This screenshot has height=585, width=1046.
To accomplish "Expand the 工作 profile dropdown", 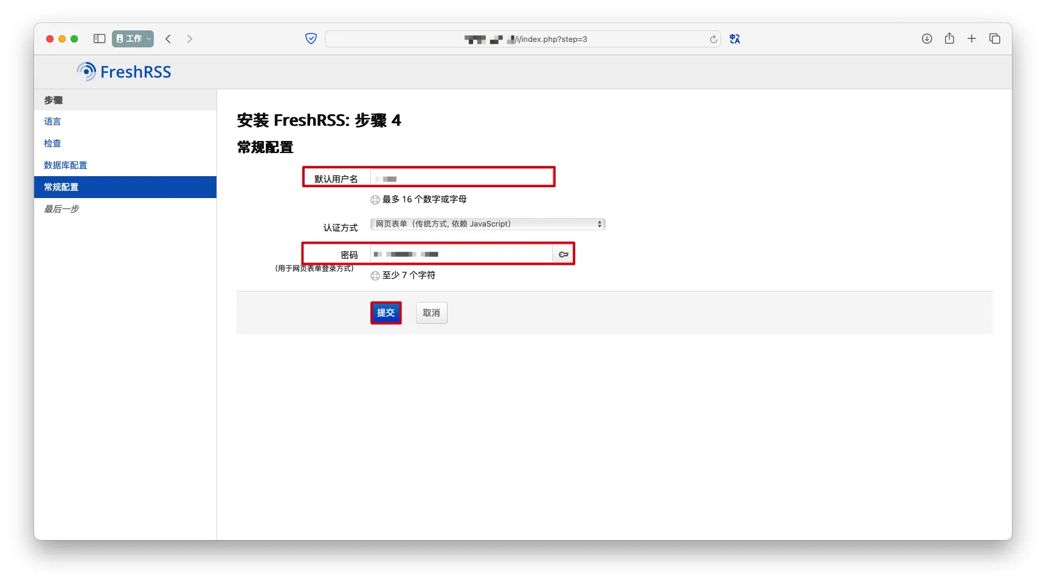I will pyautogui.click(x=133, y=39).
